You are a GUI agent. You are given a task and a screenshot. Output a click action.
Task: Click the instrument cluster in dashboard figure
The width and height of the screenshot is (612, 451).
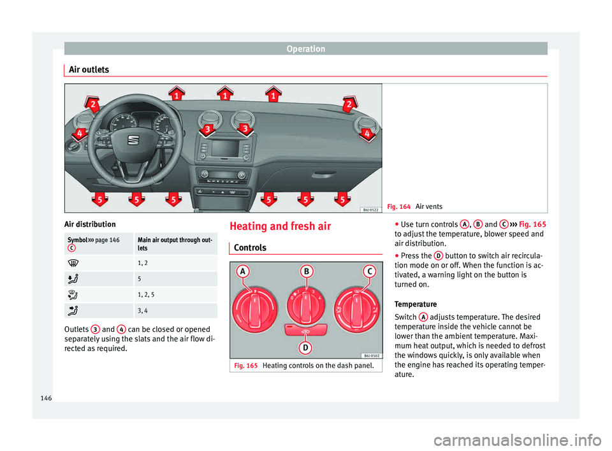[x=140, y=122]
